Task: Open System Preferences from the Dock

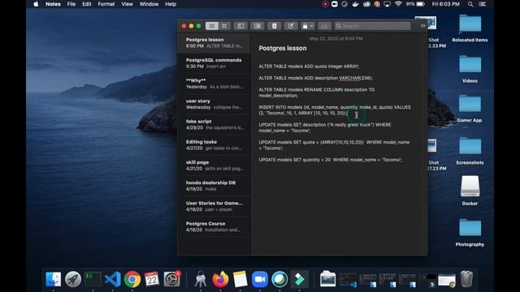Action: pyautogui.click(x=171, y=279)
